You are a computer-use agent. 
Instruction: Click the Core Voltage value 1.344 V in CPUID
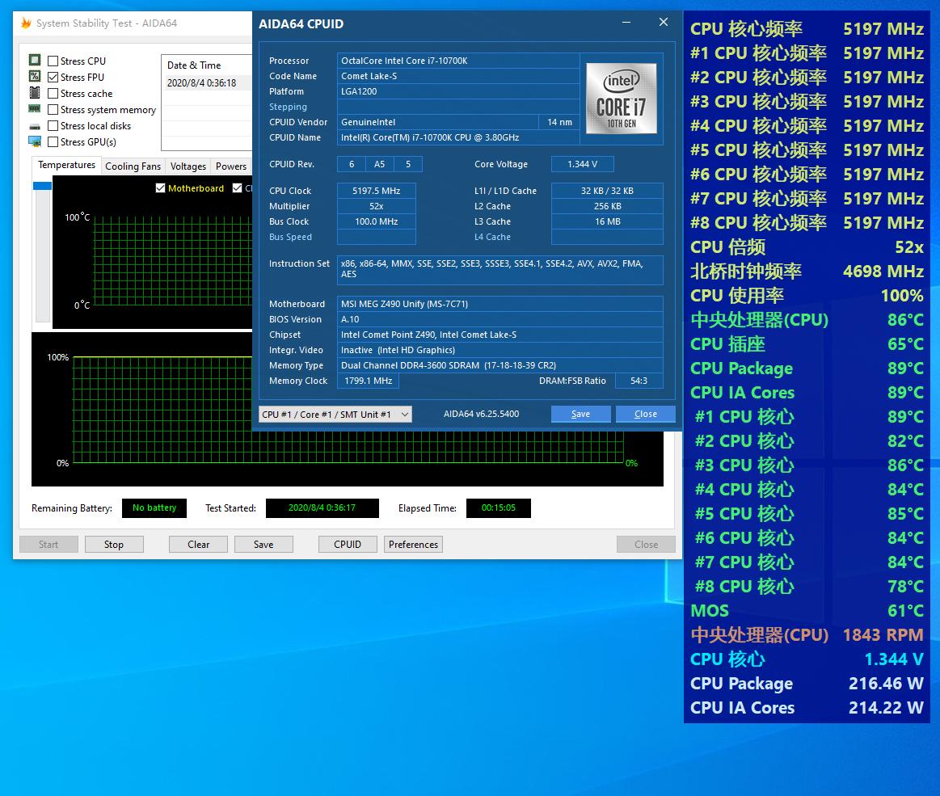click(x=582, y=164)
